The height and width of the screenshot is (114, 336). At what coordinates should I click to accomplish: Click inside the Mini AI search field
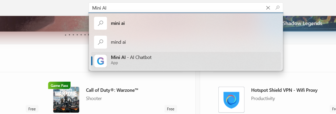[177, 8]
